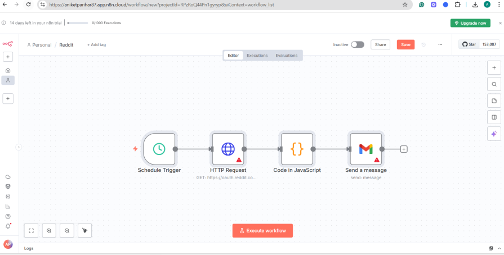Reload the page in browser
504x255 pixels.
click(x=29, y=4)
